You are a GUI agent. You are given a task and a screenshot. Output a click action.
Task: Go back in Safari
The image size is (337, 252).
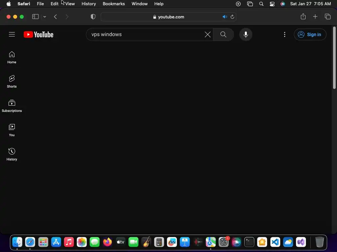55,17
